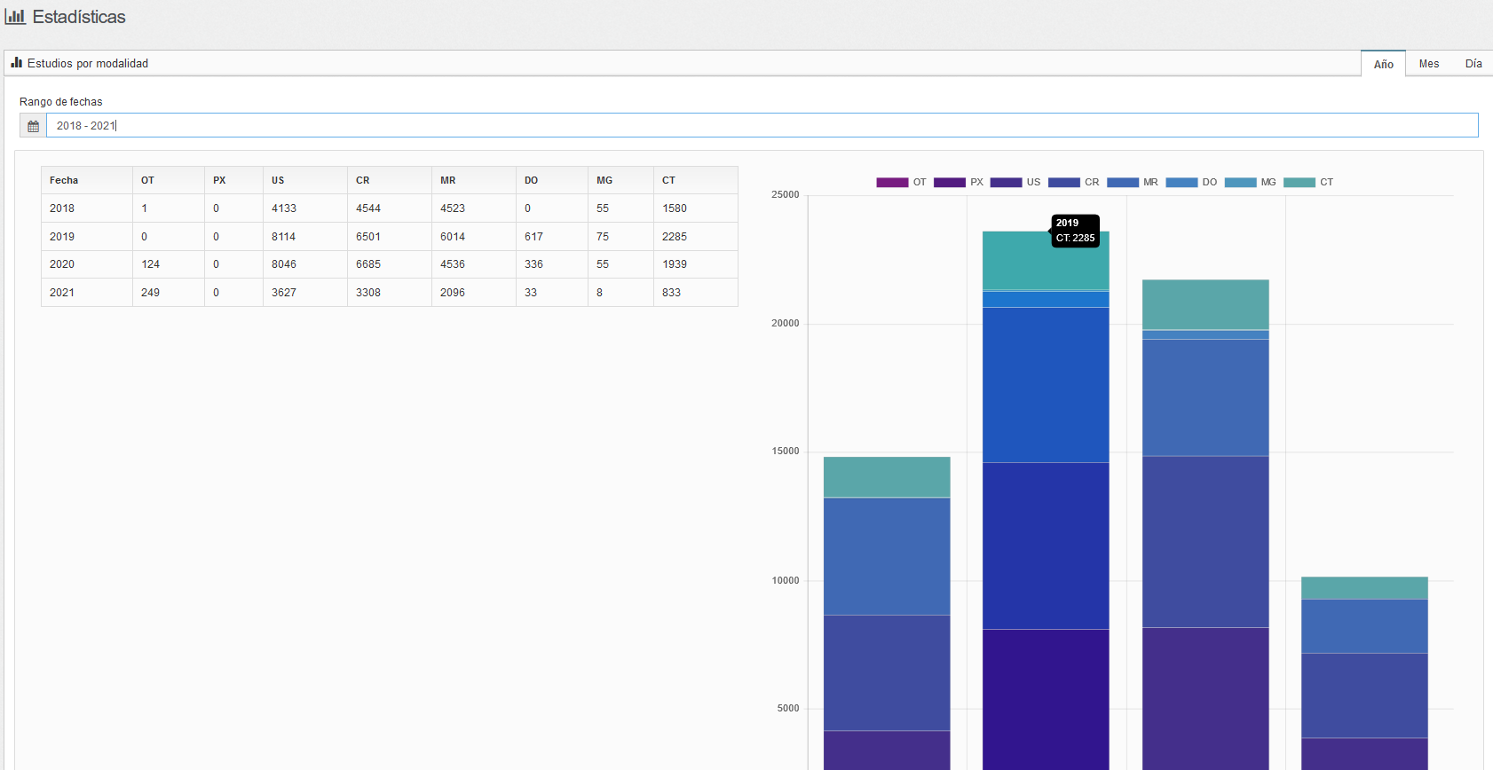The height and width of the screenshot is (770, 1493).
Task: Switch to the Día tab
Action: coord(1473,64)
